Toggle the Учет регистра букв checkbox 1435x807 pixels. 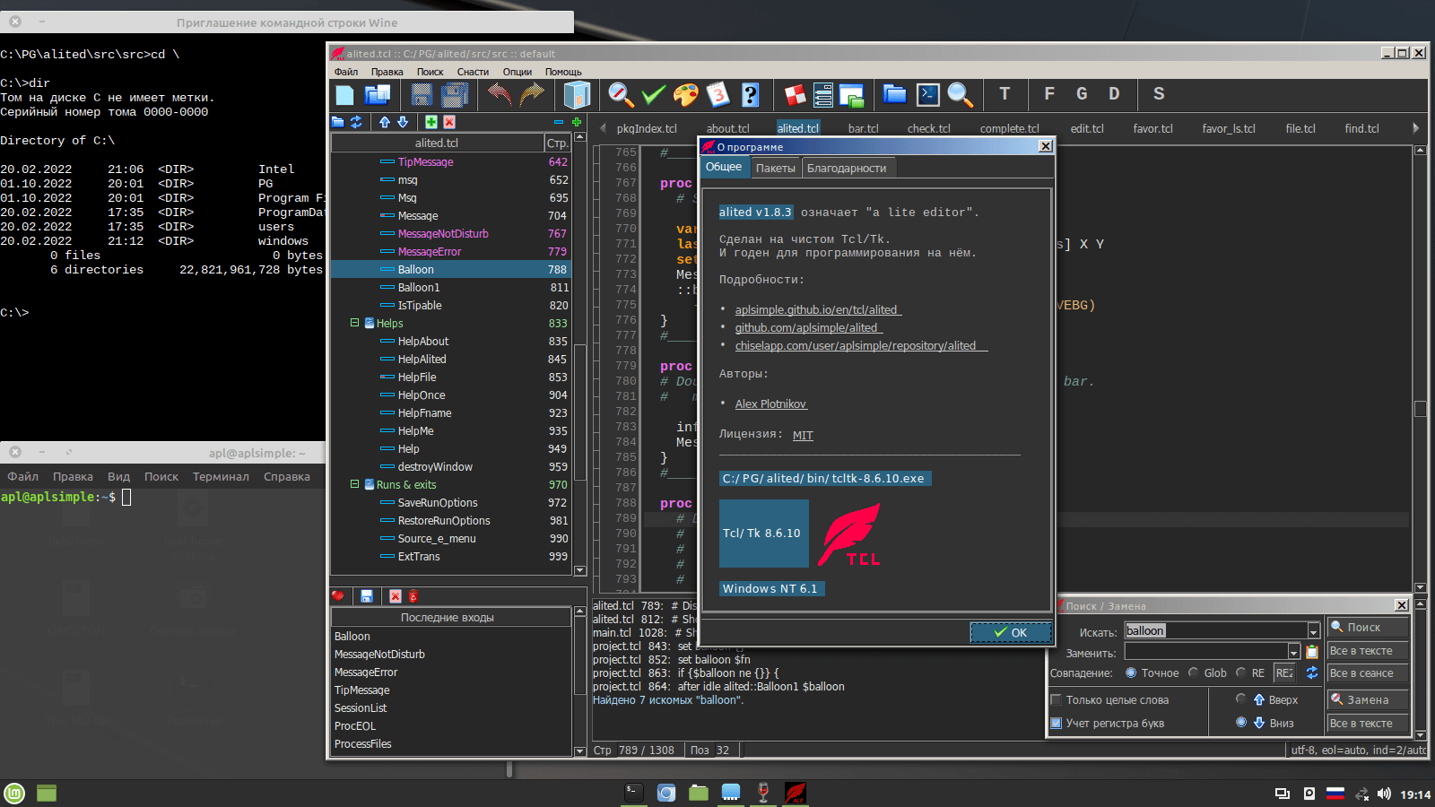[x=1057, y=724]
